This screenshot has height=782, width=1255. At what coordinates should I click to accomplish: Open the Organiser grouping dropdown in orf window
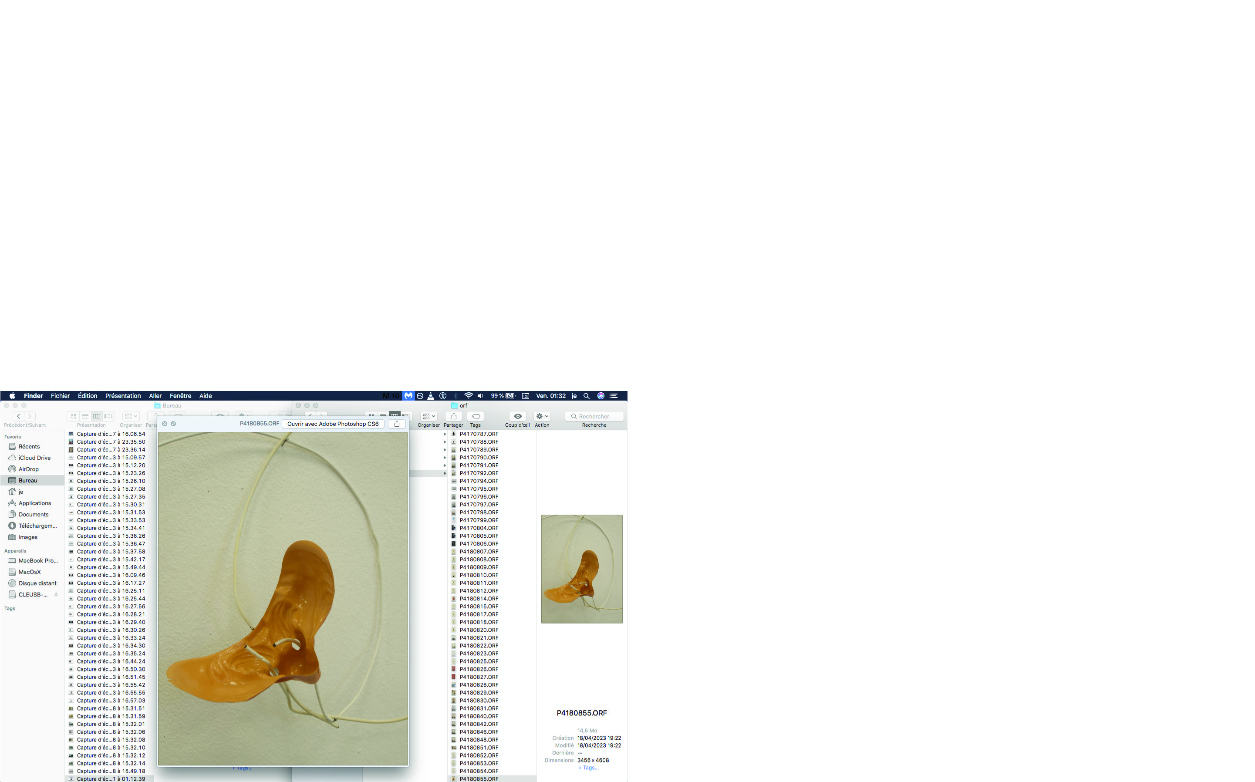tap(428, 416)
